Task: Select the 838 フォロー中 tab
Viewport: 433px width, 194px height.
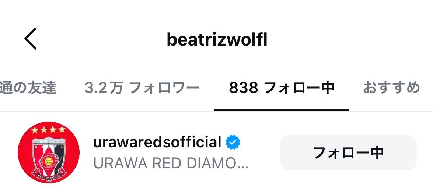Action: pos(282,88)
